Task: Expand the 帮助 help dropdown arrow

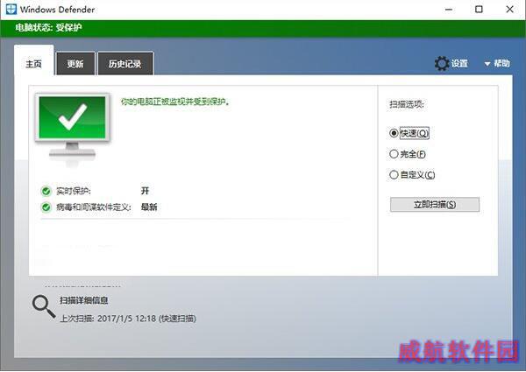Action: click(x=487, y=64)
